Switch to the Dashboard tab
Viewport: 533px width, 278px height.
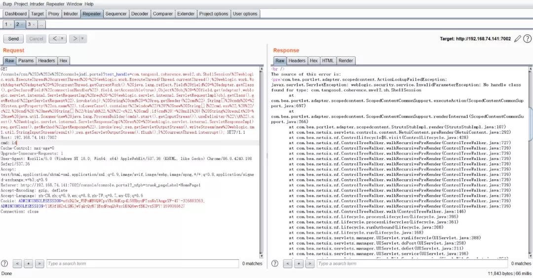tap(16, 14)
